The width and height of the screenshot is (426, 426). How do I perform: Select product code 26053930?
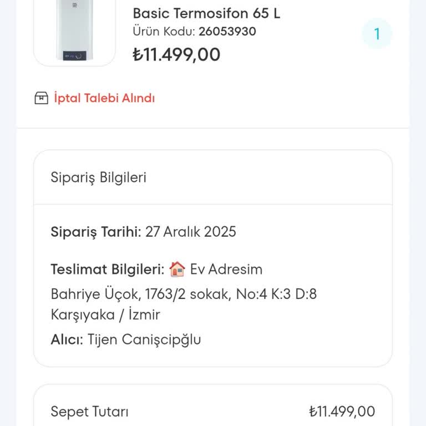(227, 31)
